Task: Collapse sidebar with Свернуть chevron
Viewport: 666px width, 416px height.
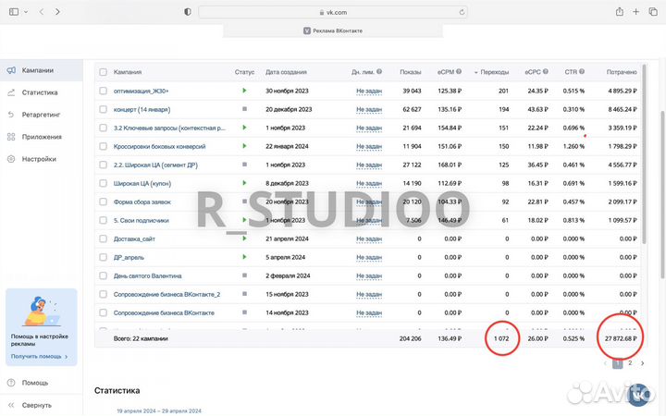Action: coord(9,405)
